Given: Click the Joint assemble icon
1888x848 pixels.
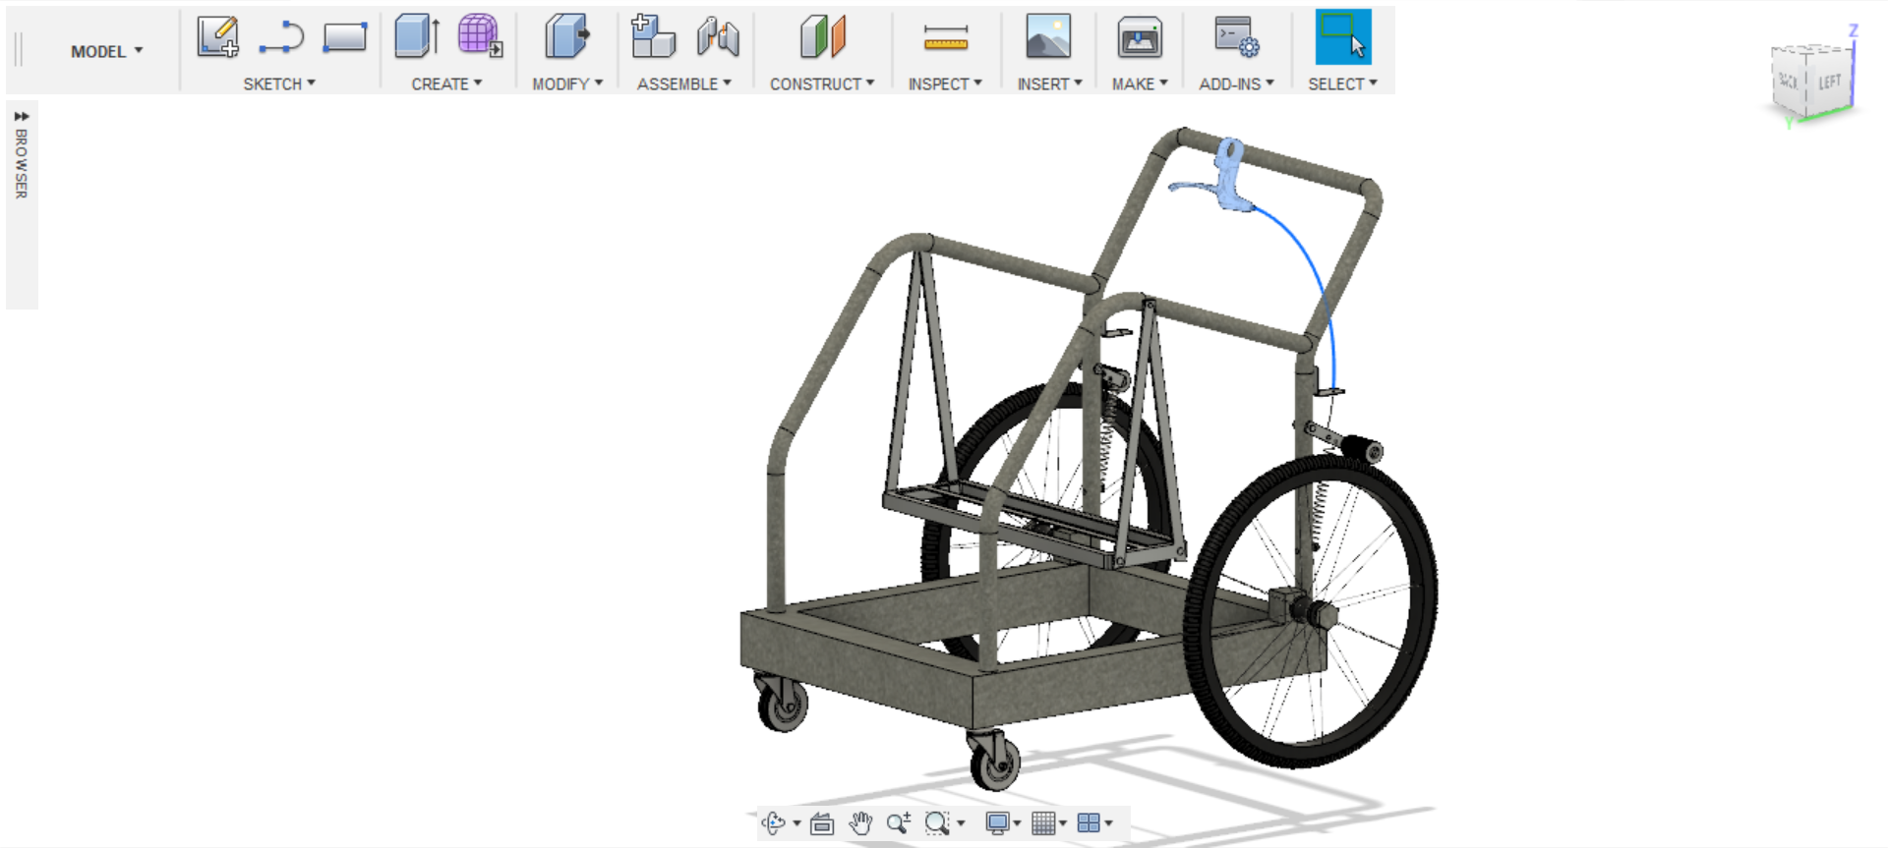Looking at the screenshot, I should pos(718,37).
